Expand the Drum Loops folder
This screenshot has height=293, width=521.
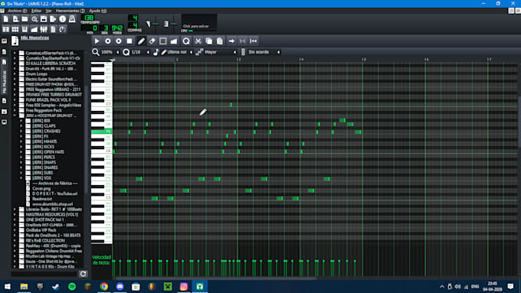(15, 73)
